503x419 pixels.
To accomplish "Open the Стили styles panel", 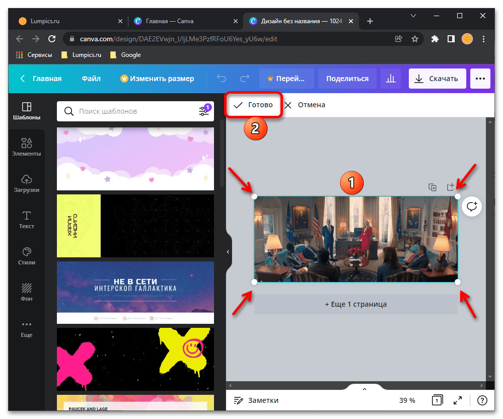I will [27, 256].
